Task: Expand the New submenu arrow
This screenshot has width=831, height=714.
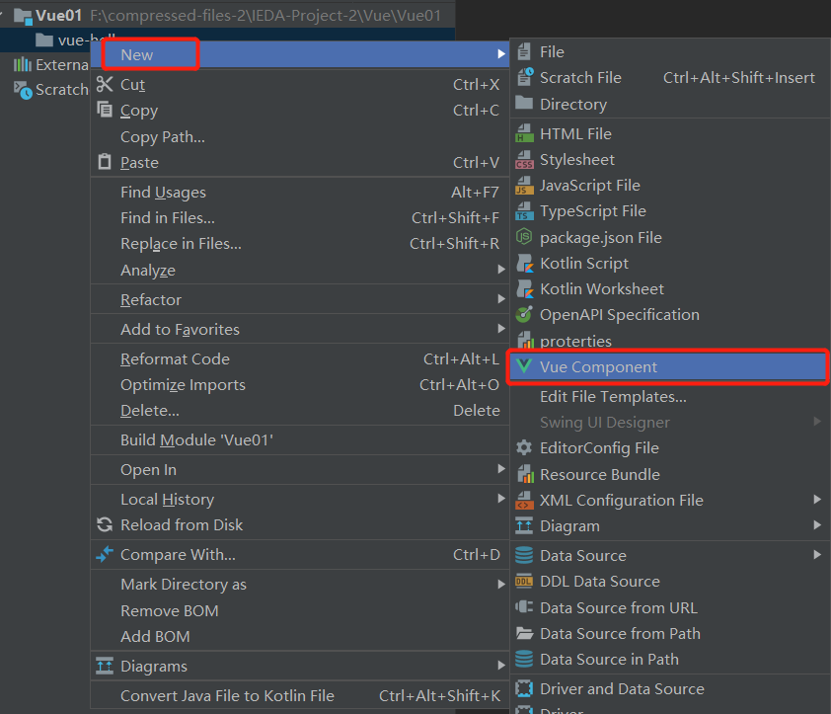Action: (501, 53)
